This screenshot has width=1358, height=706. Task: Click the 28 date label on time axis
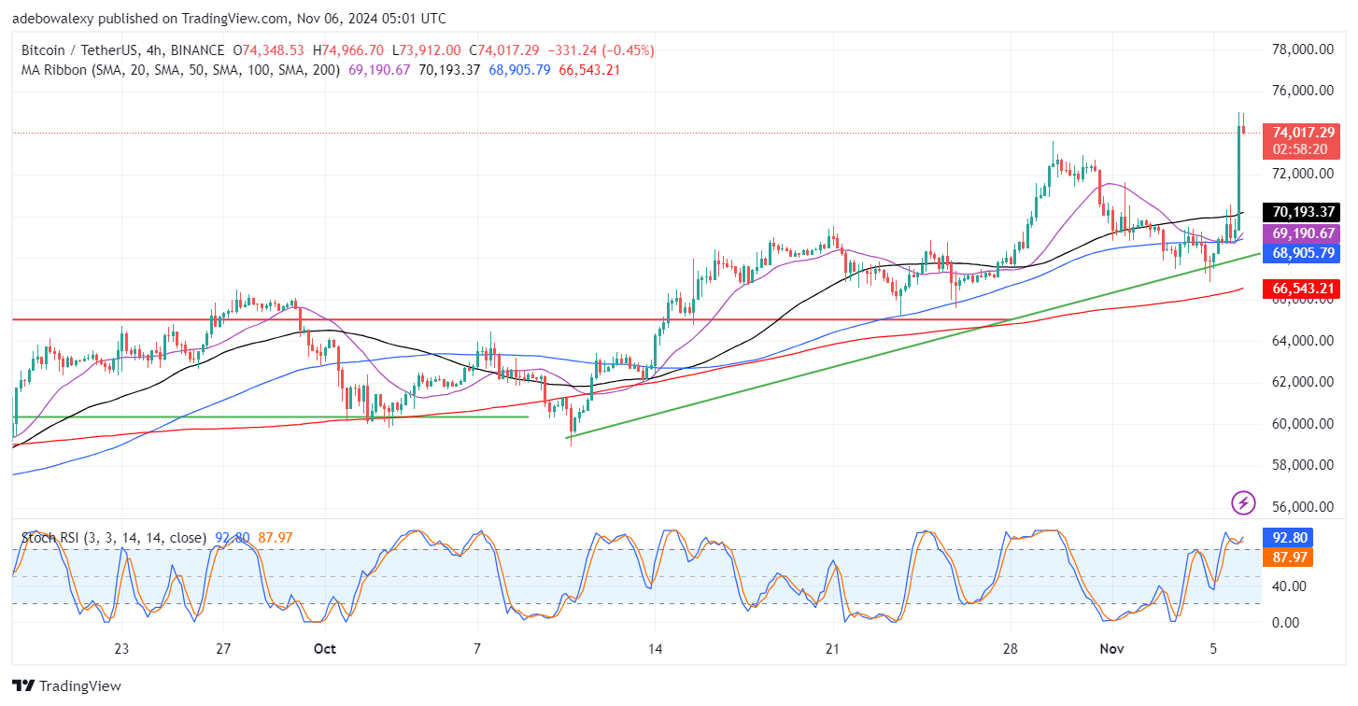point(1009,649)
